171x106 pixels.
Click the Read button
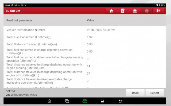point(135,93)
